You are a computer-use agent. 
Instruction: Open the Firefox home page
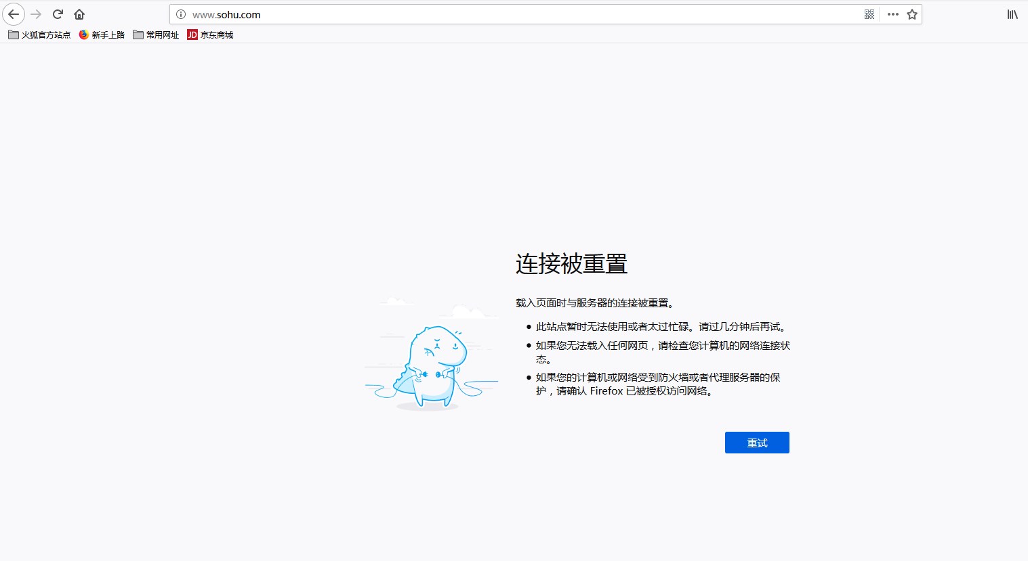79,14
